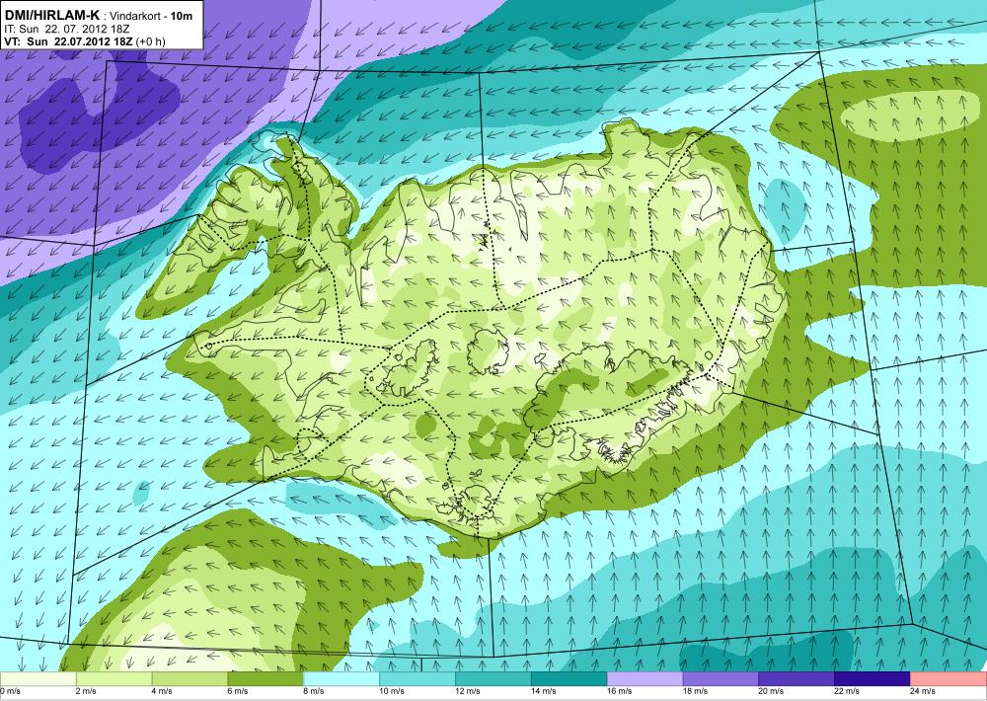Select the 2–4 m/s light green legend swatch
The width and height of the screenshot is (987, 701).
(x=114, y=679)
